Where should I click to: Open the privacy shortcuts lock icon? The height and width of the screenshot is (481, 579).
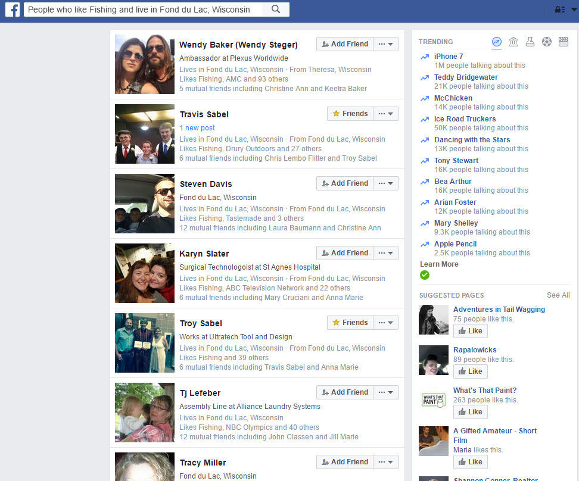[560, 10]
